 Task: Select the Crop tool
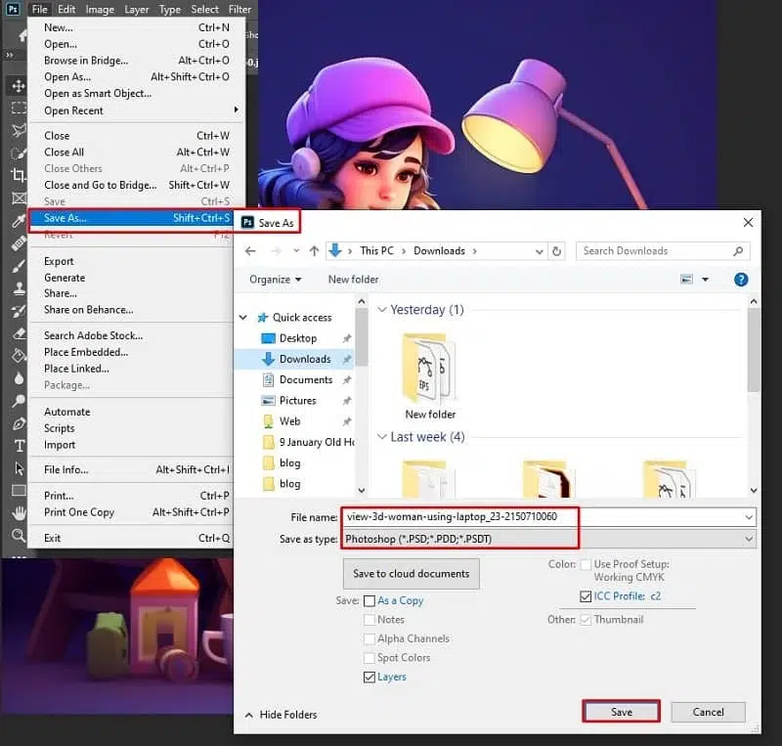[x=19, y=175]
